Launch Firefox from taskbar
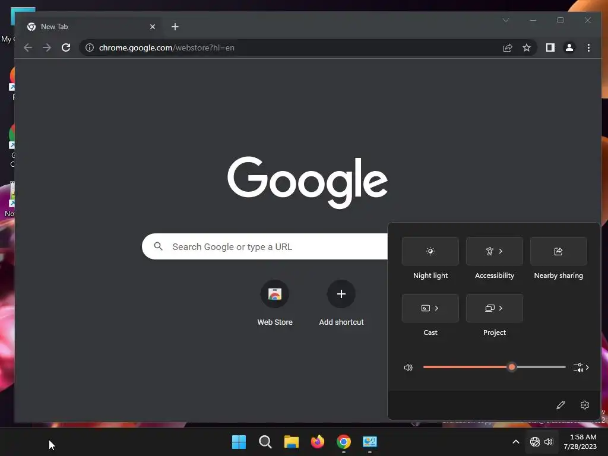This screenshot has height=456, width=608. point(318,442)
